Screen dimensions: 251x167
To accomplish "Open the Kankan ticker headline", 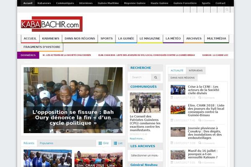I will pyautogui.click(x=215, y=55).
